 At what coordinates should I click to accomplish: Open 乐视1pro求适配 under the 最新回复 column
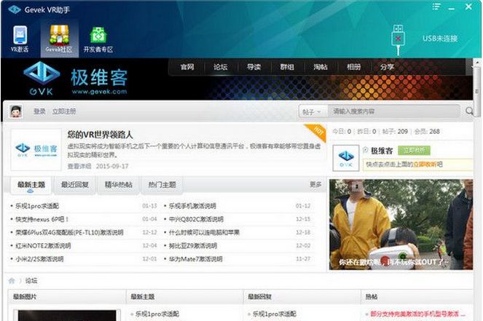click(274, 314)
